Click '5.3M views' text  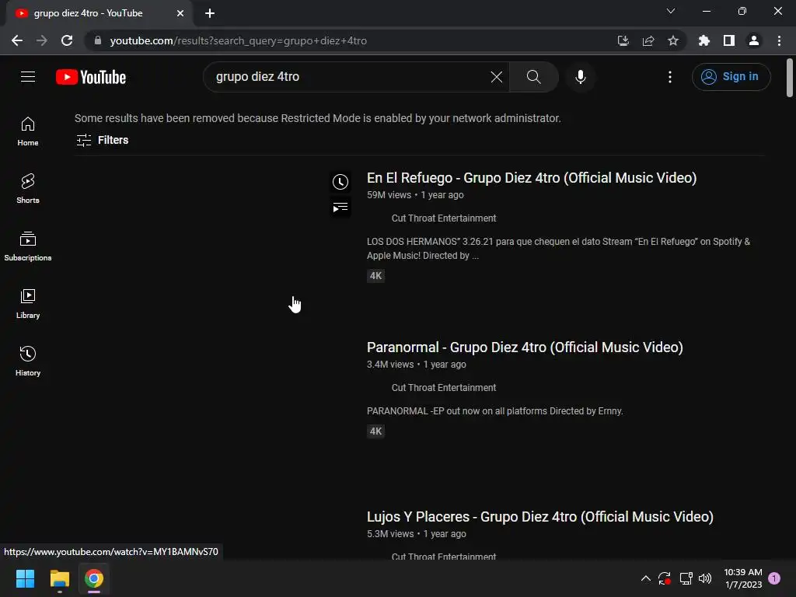pos(390,534)
